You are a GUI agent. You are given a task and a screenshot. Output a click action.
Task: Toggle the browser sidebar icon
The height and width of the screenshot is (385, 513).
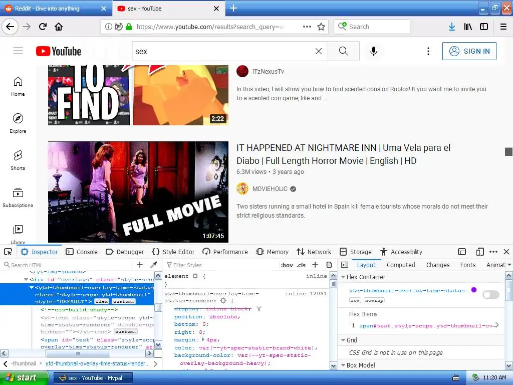[484, 27]
